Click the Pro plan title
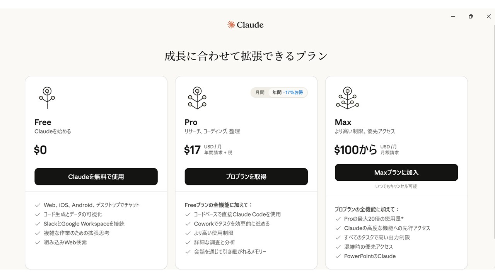This screenshot has height=278, width=495. click(191, 122)
